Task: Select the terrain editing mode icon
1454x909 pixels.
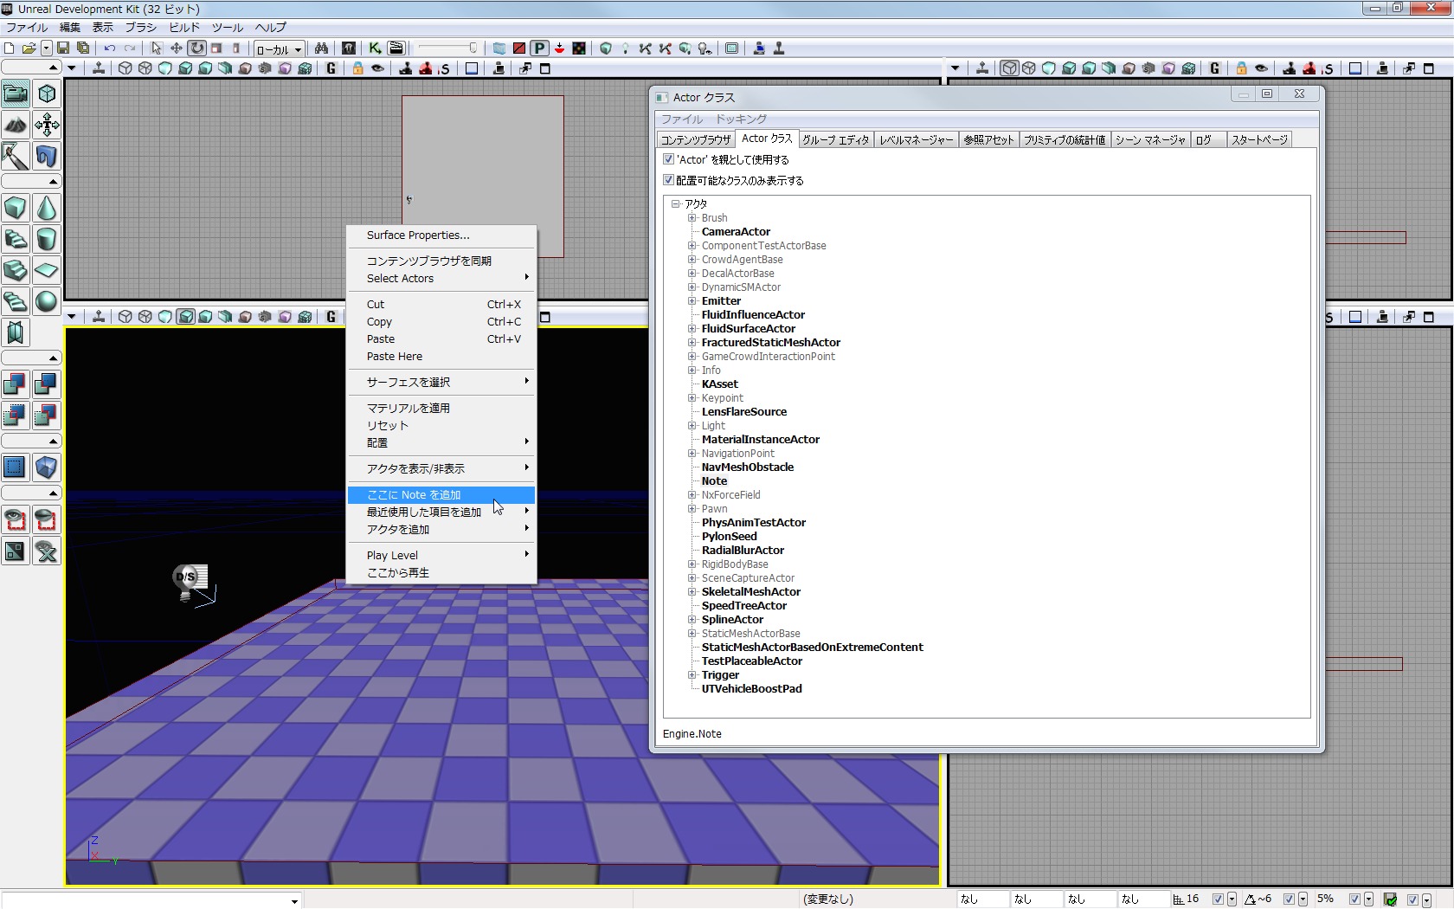Action: pos(16,126)
